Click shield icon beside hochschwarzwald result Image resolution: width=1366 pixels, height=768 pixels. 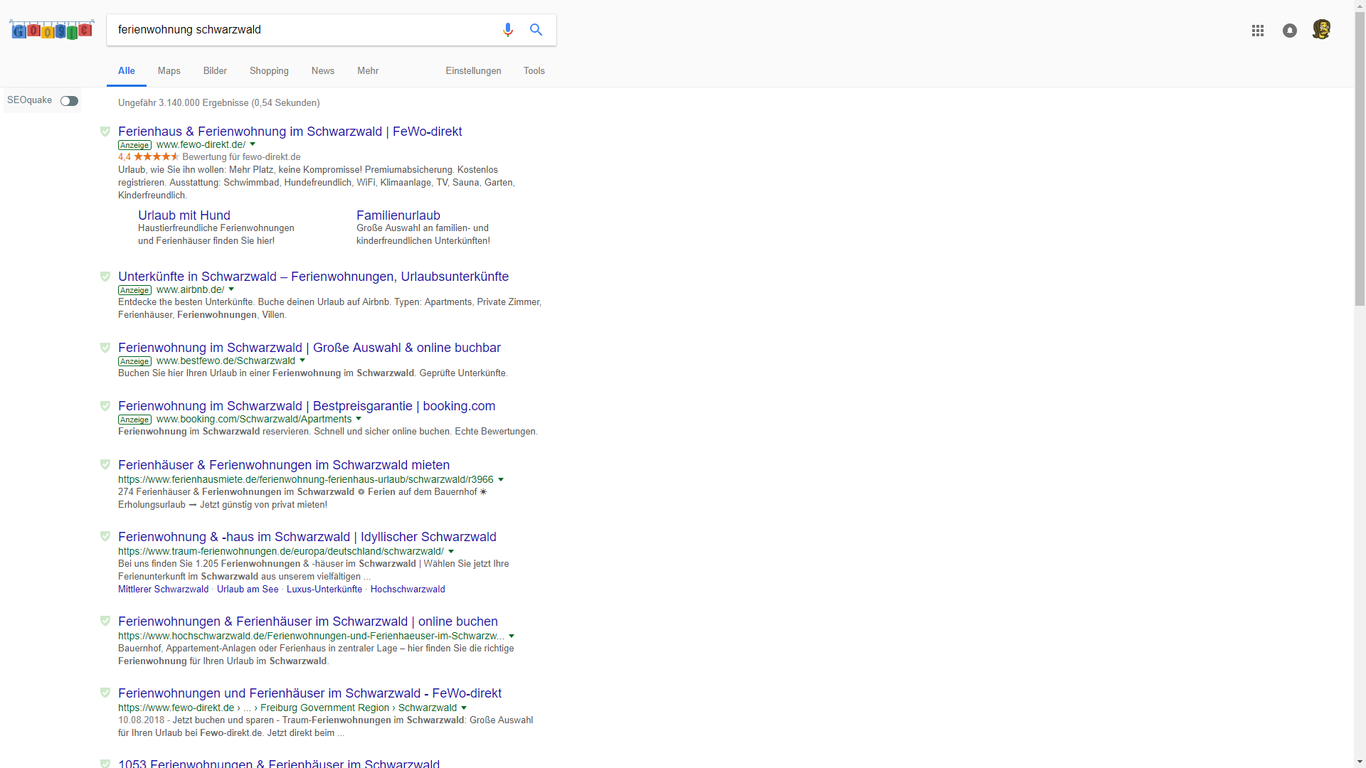[105, 621]
